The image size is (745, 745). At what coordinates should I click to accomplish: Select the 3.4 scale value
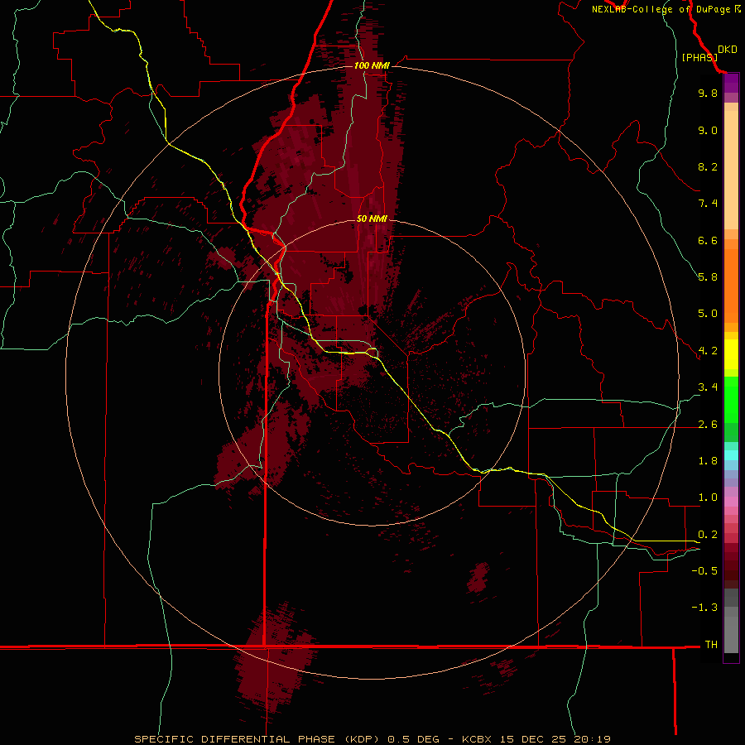tap(708, 387)
